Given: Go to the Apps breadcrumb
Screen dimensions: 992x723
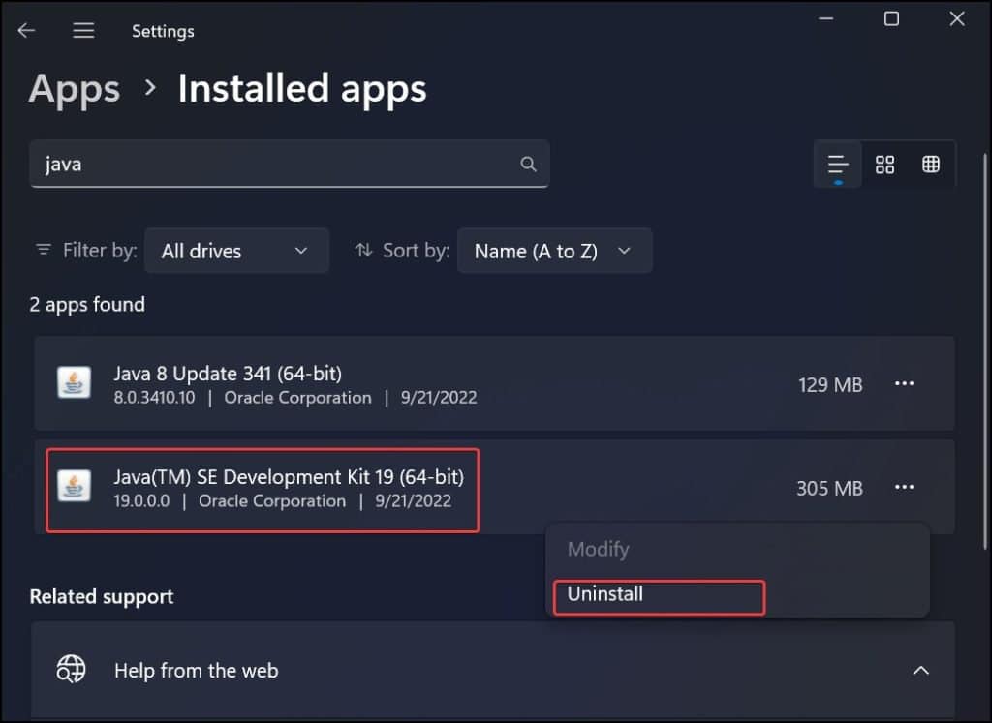Looking at the screenshot, I should point(75,89).
